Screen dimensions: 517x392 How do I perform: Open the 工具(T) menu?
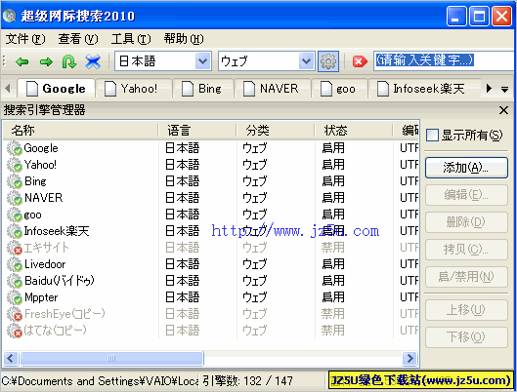pyautogui.click(x=131, y=39)
